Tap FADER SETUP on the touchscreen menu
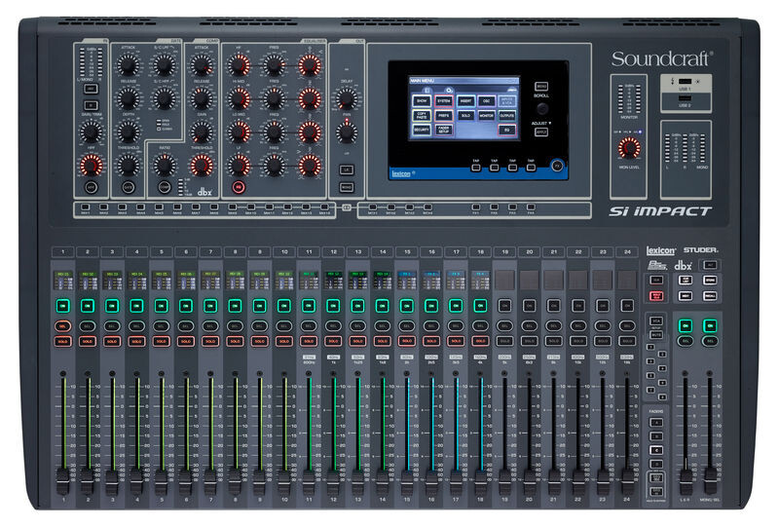Viewport: 779px width, 528px height. 443,130
